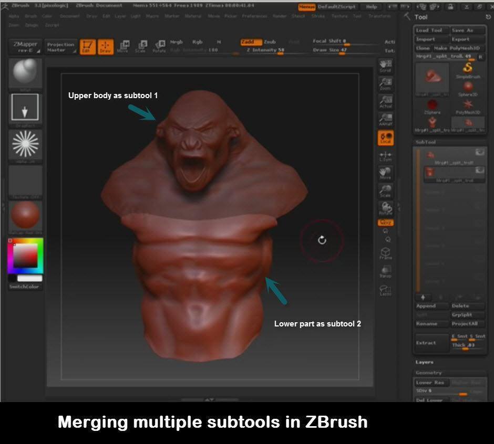Click the subtool move-up arrow

(x=423, y=298)
